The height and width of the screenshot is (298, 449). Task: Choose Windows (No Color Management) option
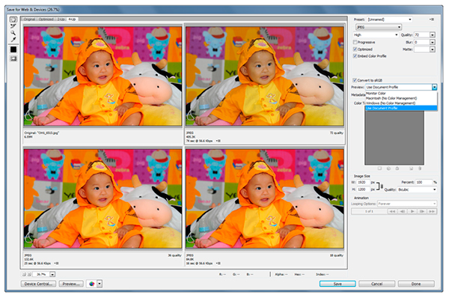click(x=401, y=103)
